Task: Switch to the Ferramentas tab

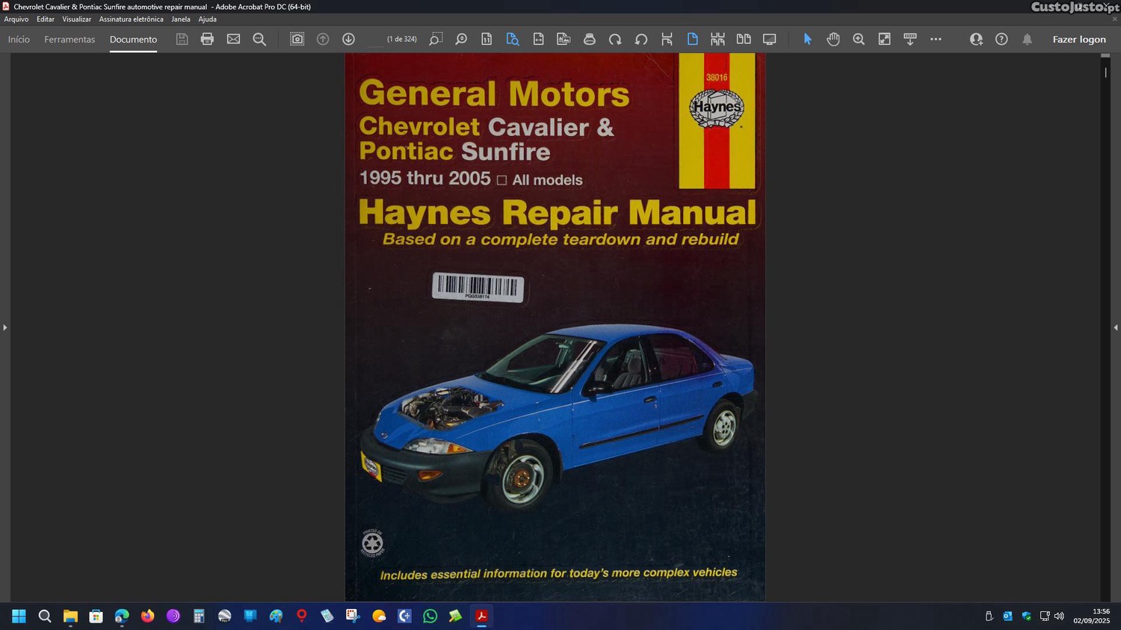Action: 70,40
